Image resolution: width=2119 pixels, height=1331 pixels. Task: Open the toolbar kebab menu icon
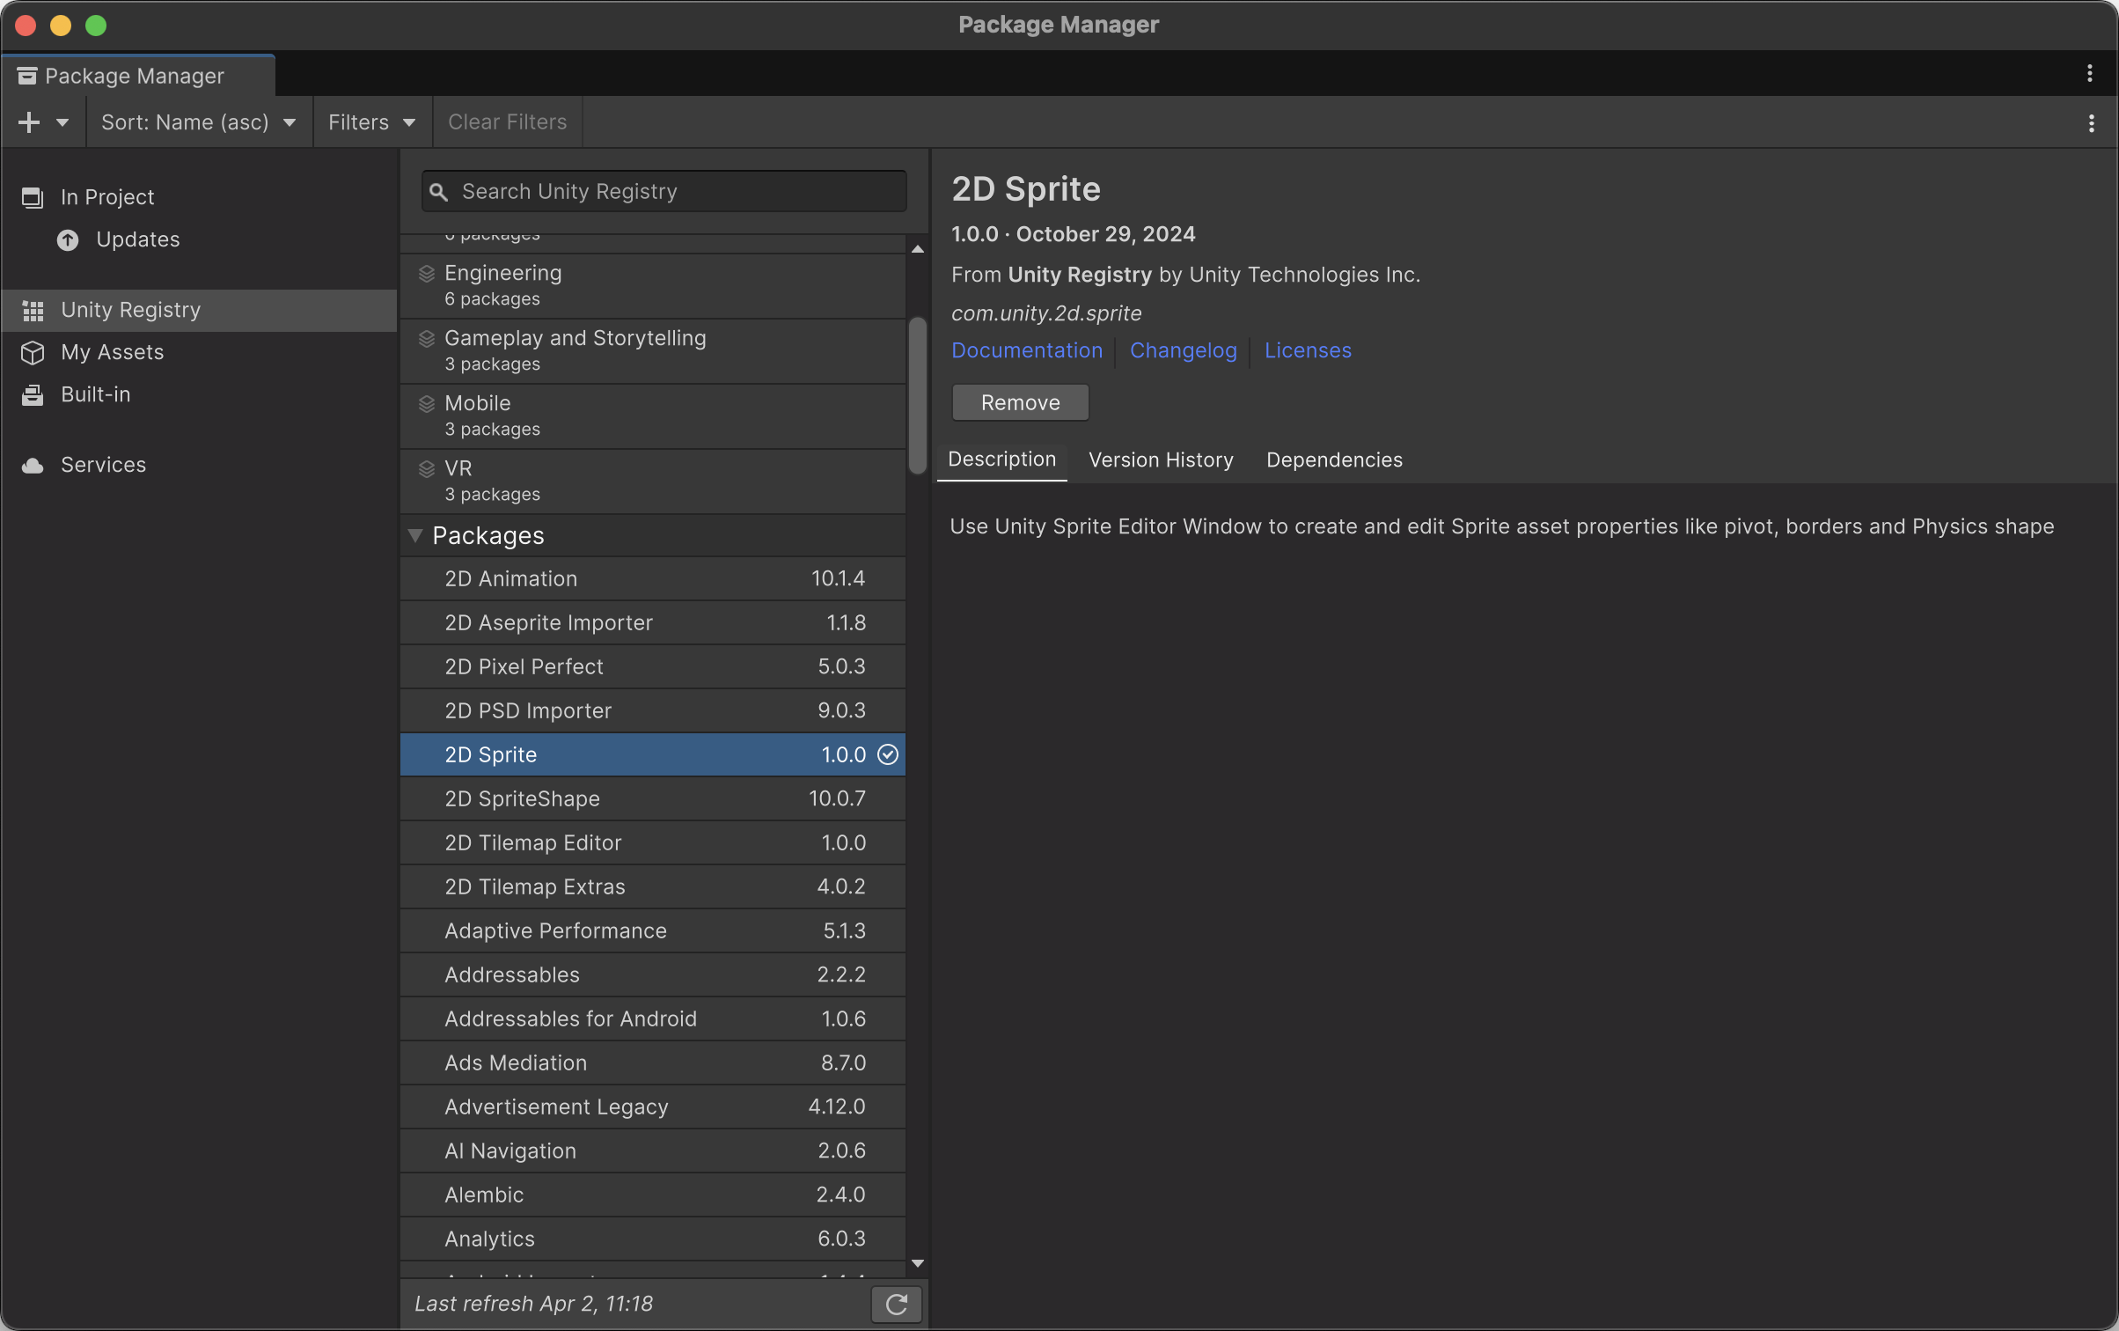click(x=2091, y=123)
